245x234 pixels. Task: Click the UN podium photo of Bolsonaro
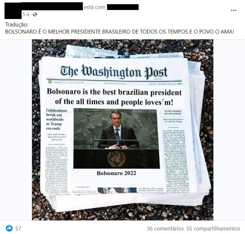coord(116,139)
